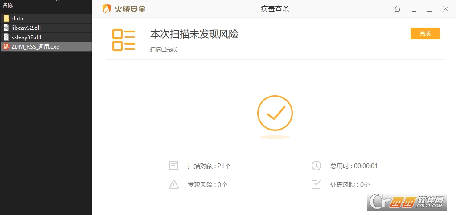Click the 总用时 : 00:00:01 text
This screenshot has height=215, width=456.
click(x=354, y=166)
